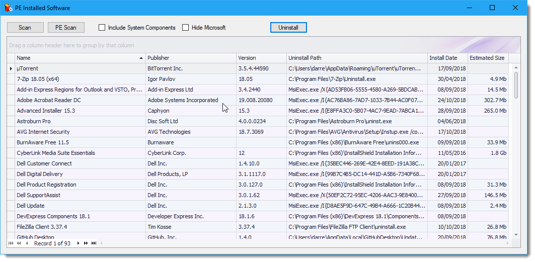
Task: Sort list by Publisher column header
Action: [x=191, y=58]
